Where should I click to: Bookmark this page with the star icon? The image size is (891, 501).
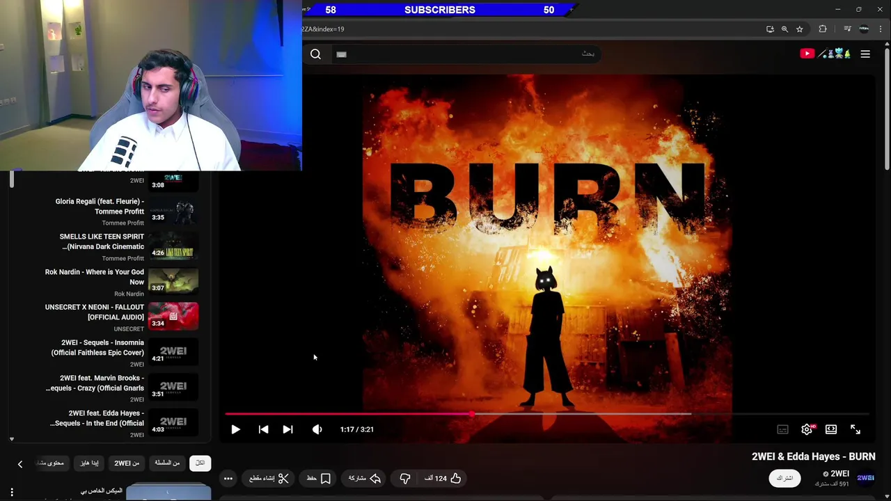(800, 29)
